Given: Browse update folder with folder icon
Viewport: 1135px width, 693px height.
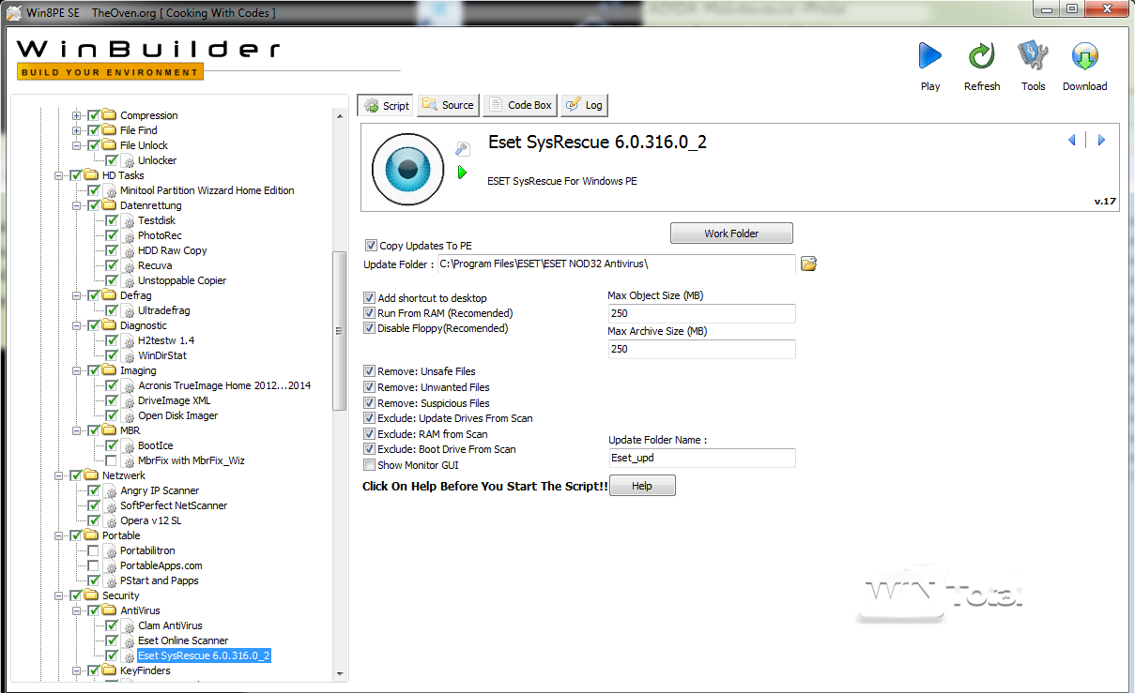Looking at the screenshot, I should coord(808,264).
